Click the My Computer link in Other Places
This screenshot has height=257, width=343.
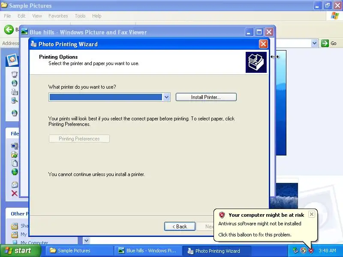(x=34, y=242)
